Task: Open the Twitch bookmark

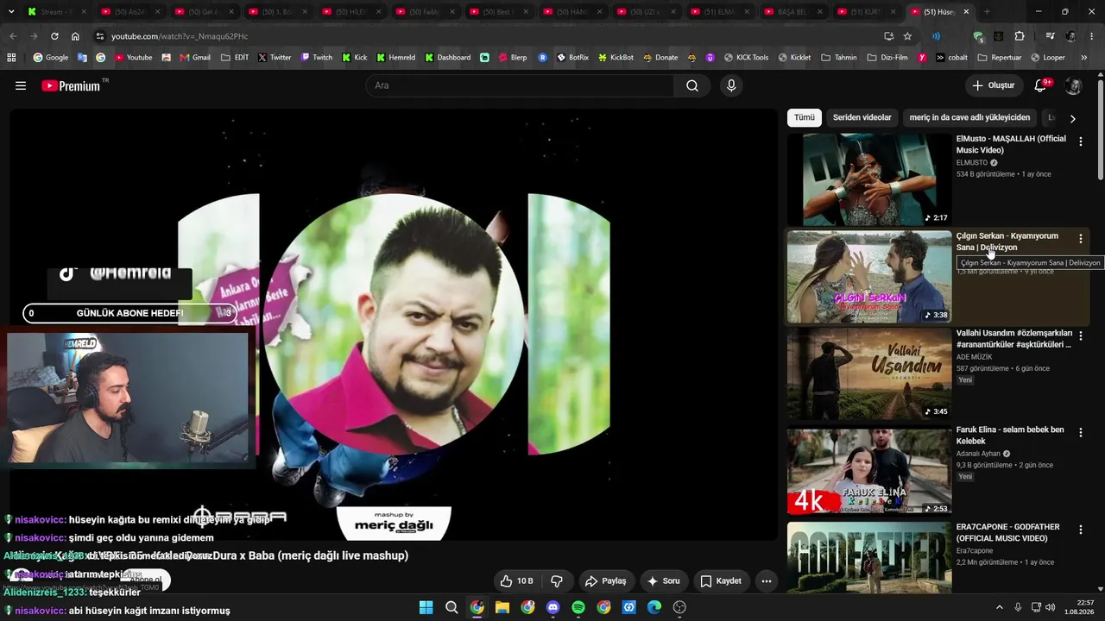Action: 316,58
